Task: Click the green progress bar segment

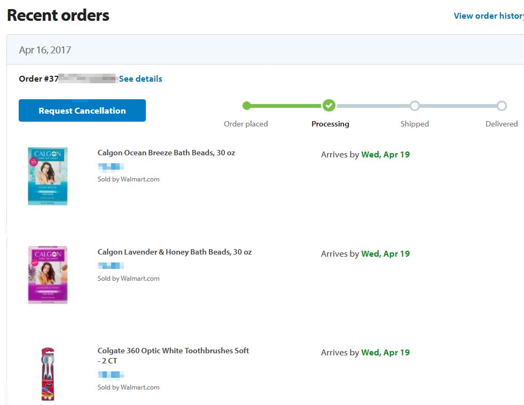Action: pos(286,106)
